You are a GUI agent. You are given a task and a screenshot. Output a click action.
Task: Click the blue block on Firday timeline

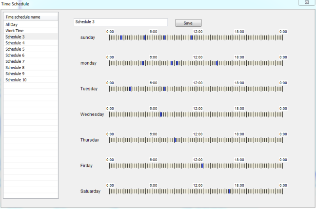click(x=202, y=166)
